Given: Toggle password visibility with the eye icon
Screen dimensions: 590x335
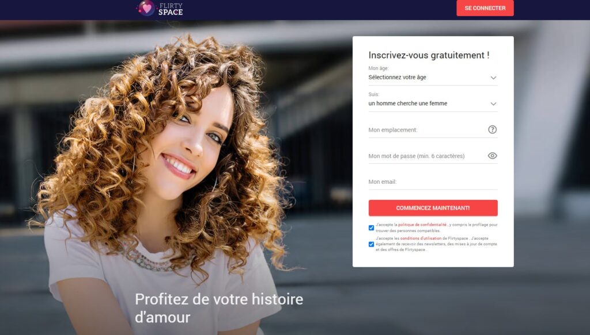Looking at the screenshot, I should tap(492, 156).
